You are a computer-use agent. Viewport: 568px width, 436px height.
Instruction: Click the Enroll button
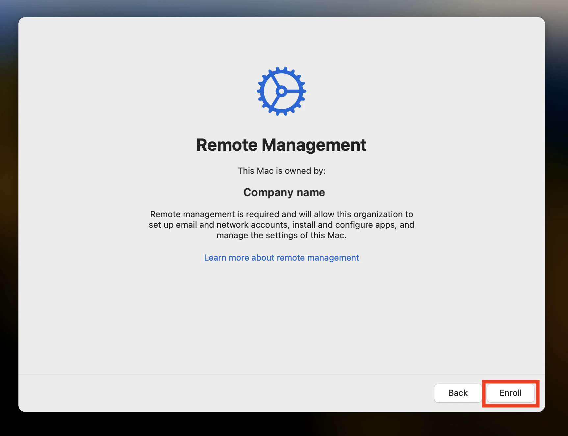(x=510, y=393)
